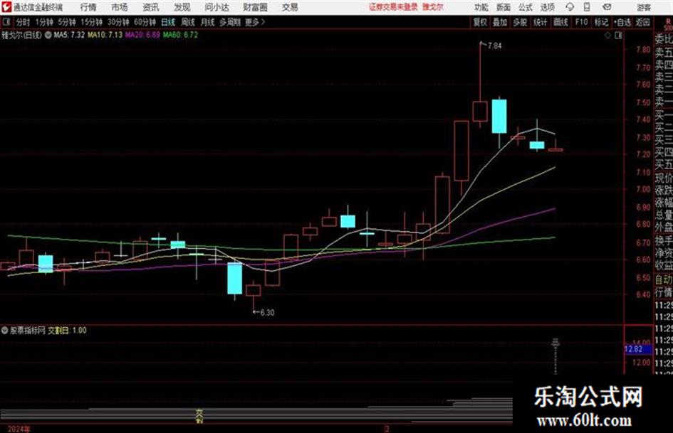The width and height of the screenshot is (673, 433).
Task: Click the 叠加 overlay button
Action: click(x=500, y=22)
